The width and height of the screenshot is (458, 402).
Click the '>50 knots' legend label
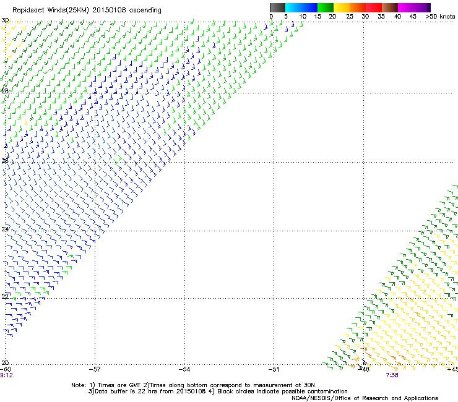[x=440, y=17]
